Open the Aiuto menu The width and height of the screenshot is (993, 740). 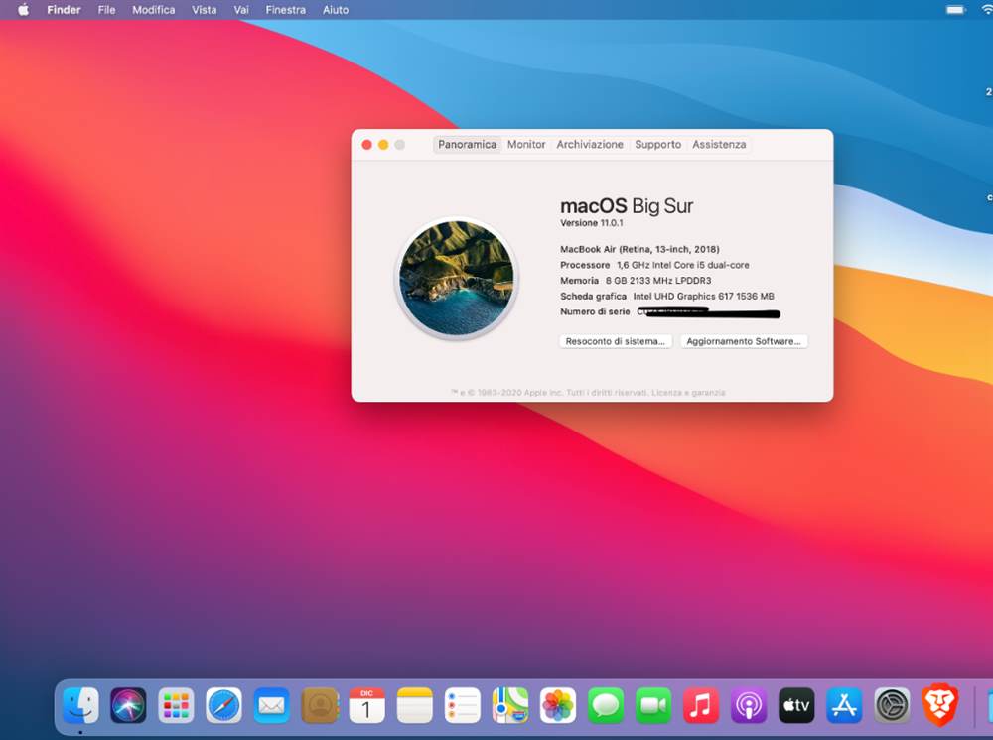tap(336, 10)
